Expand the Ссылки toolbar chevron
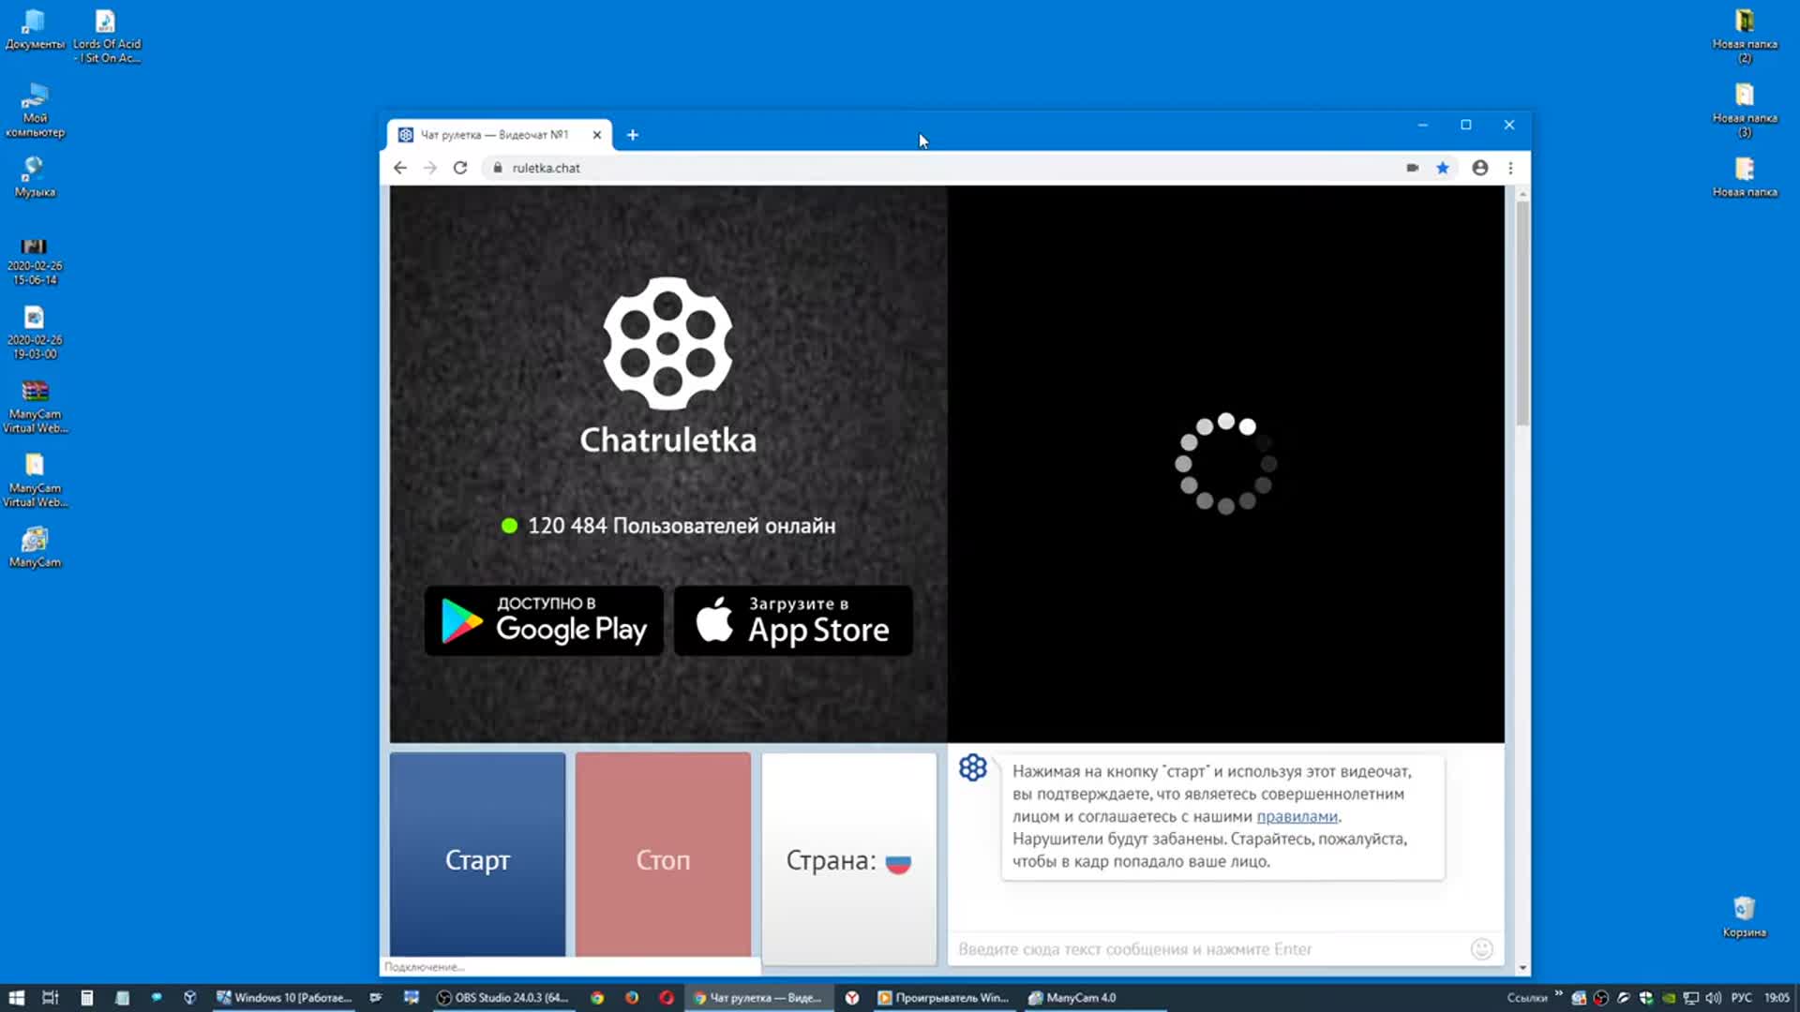 pos(1559,993)
